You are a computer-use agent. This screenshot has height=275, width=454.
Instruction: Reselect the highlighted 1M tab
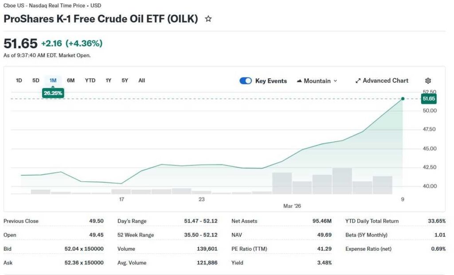pos(53,80)
